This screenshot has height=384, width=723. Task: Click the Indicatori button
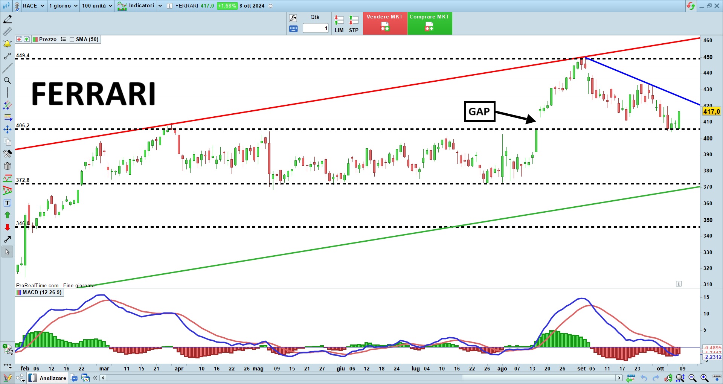(x=136, y=6)
